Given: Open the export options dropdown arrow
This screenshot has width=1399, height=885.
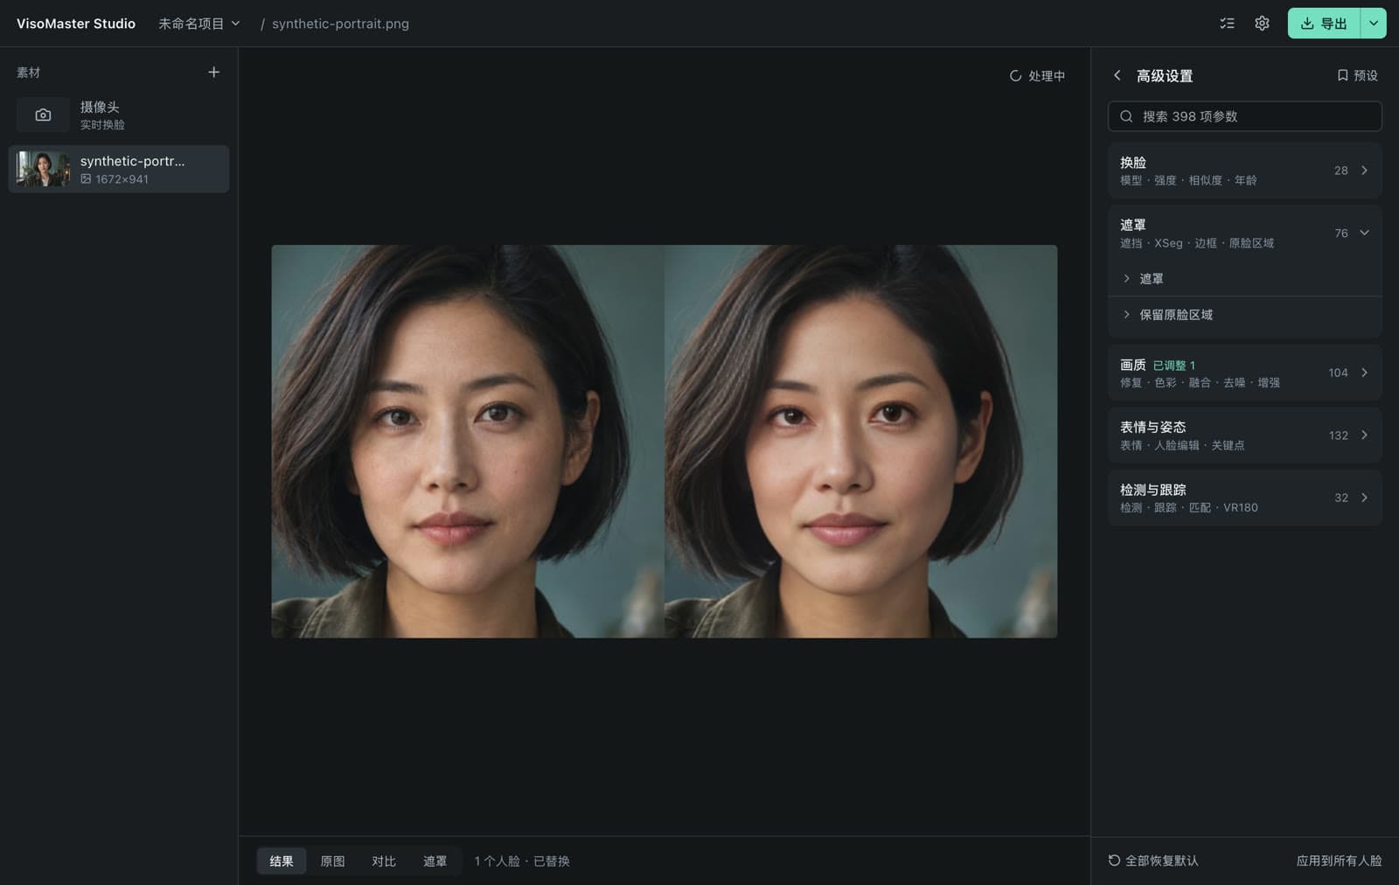Looking at the screenshot, I should point(1374,24).
